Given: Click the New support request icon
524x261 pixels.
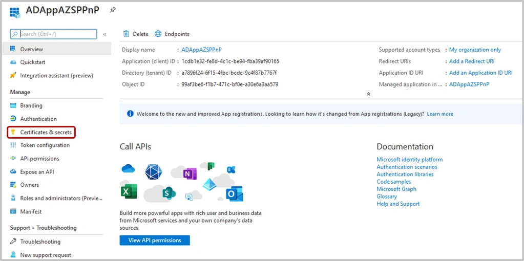Looking at the screenshot, I should (x=13, y=255).
